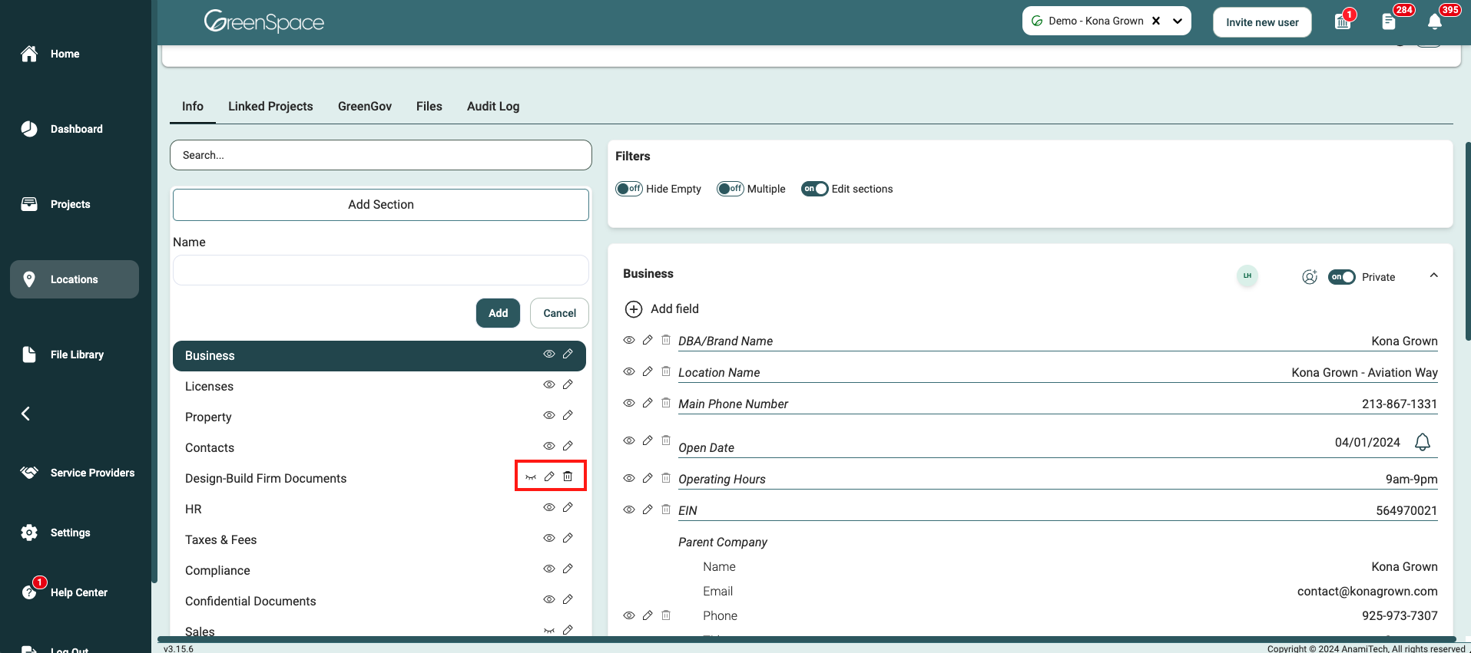Toggle visibility of the EIN field

click(x=629, y=510)
